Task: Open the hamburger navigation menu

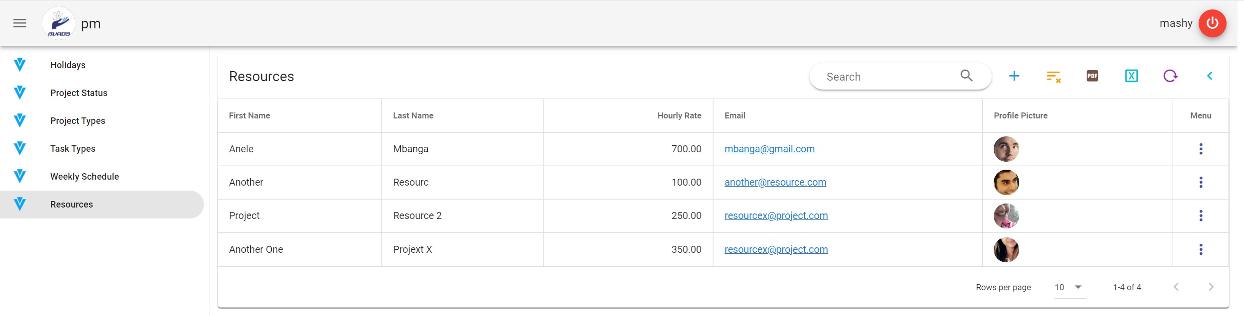Action: pyautogui.click(x=19, y=23)
